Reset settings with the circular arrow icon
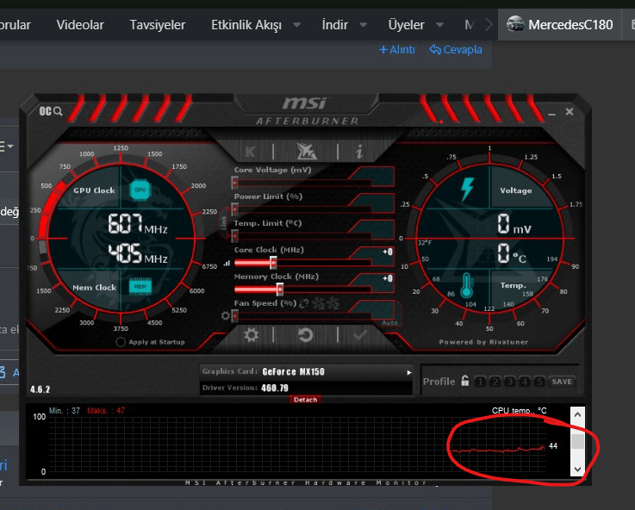Viewport: 635px width, 510px height. click(x=306, y=335)
